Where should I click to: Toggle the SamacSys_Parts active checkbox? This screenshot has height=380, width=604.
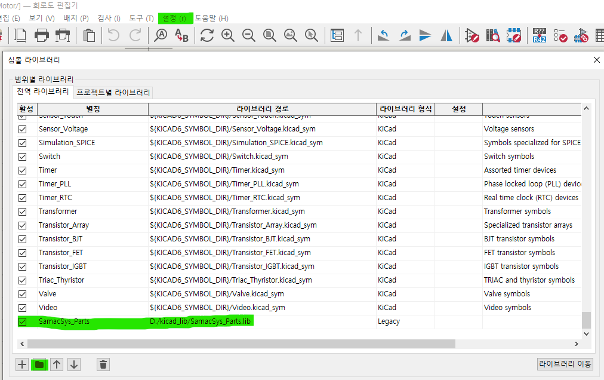pyautogui.click(x=22, y=321)
